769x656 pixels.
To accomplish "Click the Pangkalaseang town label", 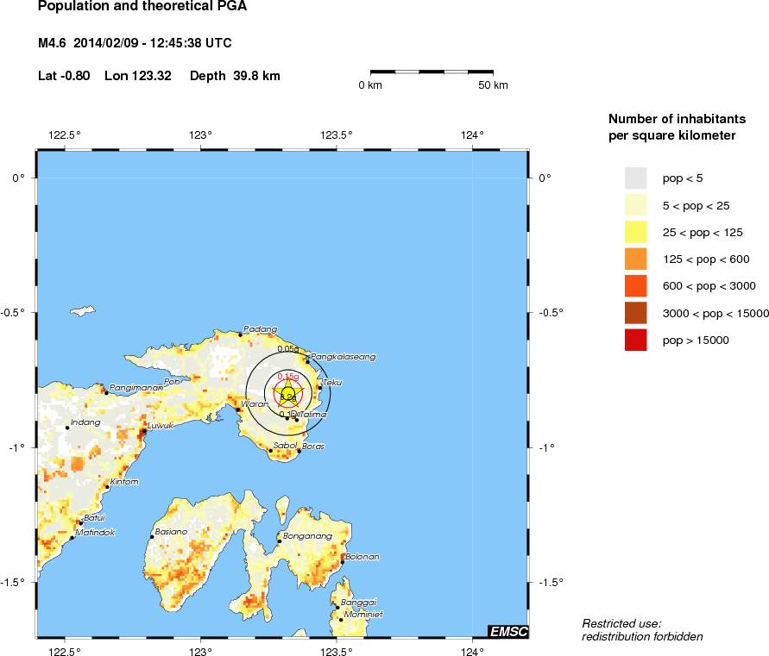I will [x=344, y=356].
